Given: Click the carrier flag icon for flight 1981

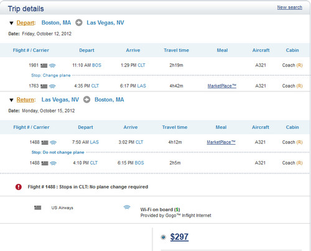Looking at the screenshot, I should 44,66.
